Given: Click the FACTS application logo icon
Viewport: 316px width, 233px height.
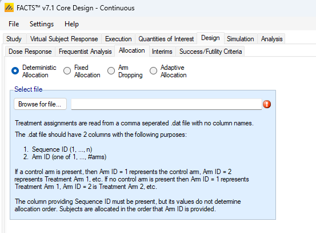Looking at the screenshot, I should click(9, 7).
